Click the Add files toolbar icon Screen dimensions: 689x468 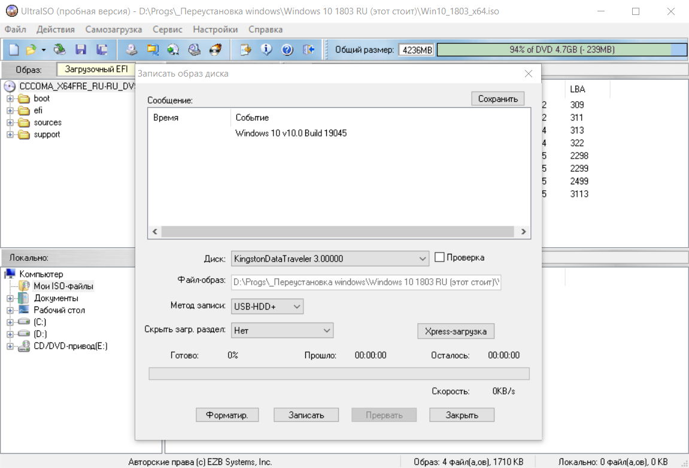tap(245, 50)
